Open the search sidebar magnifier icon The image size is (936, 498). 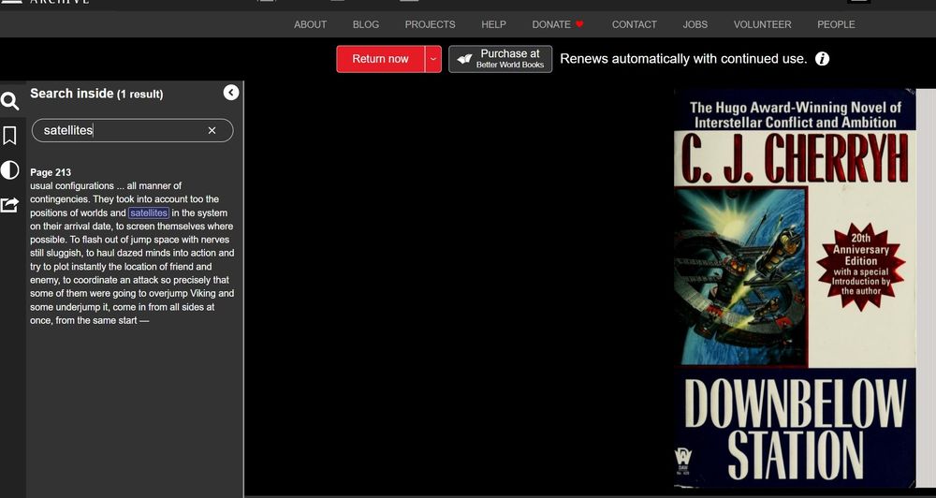(x=9, y=101)
